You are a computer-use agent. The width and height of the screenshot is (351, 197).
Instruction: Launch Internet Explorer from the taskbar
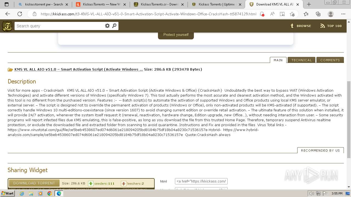(22, 193)
